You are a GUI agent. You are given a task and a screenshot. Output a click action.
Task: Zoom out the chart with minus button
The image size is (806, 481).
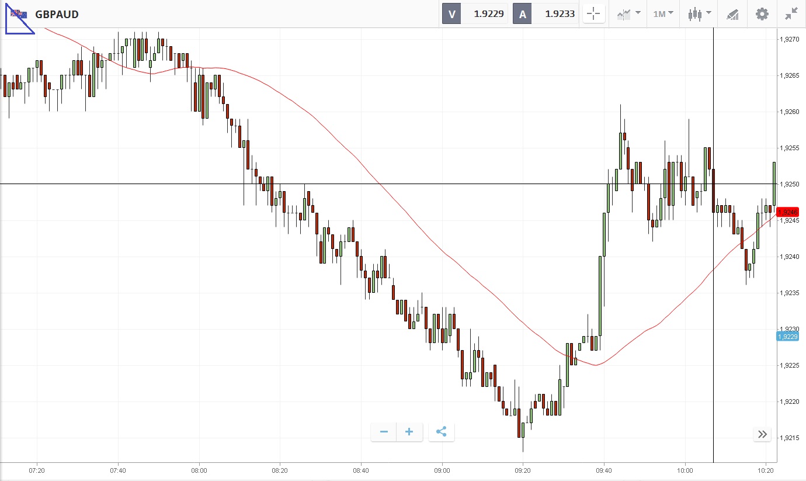point(384,432)
